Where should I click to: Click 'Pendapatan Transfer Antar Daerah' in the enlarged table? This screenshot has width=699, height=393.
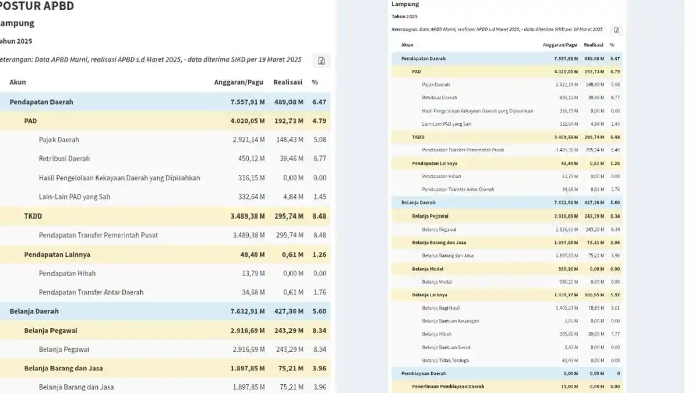pos(91,292)
